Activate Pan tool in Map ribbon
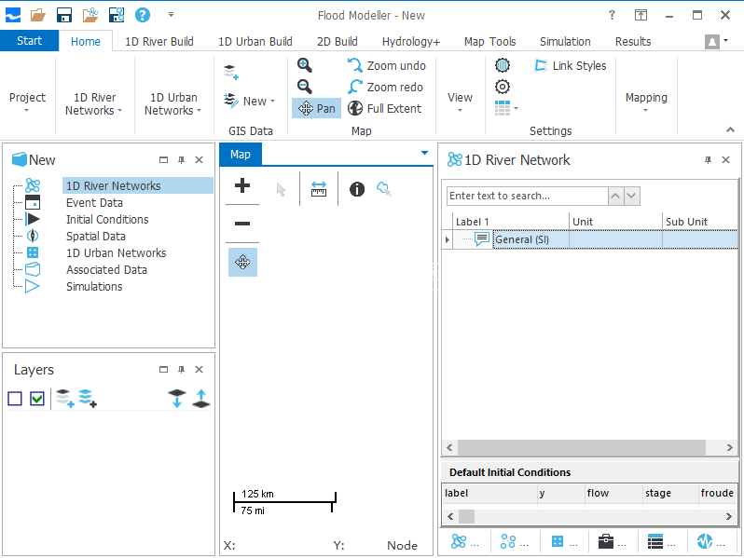Image resolution: width=744 pixels, height=558 pixels. [316, 109]
